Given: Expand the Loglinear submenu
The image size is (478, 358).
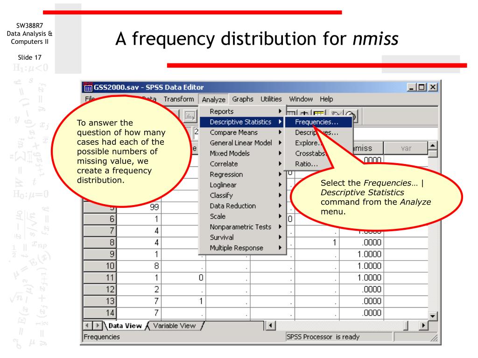Looking at the screenshot, I should (242, 185).
